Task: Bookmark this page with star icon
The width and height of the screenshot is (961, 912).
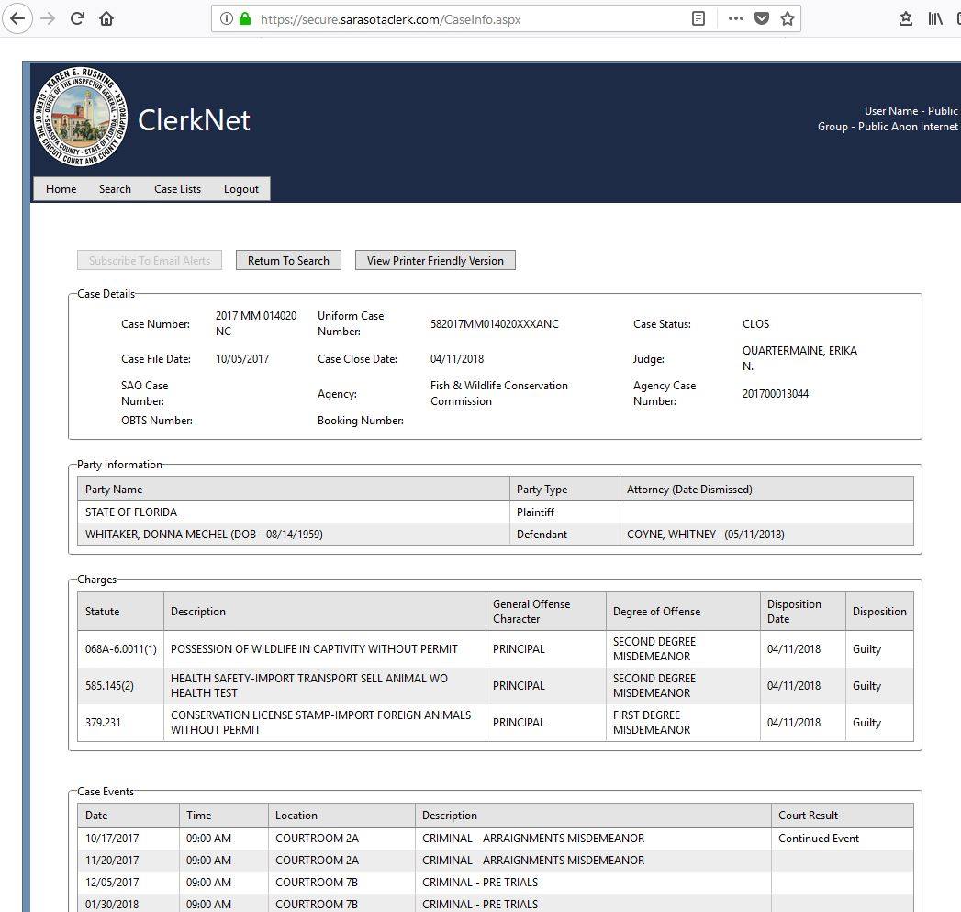Action: [788, 19]
